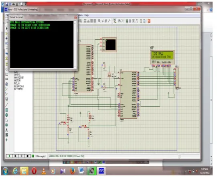The height and width of the screenshot is (179, 217).
Task: Click the orange Netlist to ARES icon
Action: [x=149, y=21]
